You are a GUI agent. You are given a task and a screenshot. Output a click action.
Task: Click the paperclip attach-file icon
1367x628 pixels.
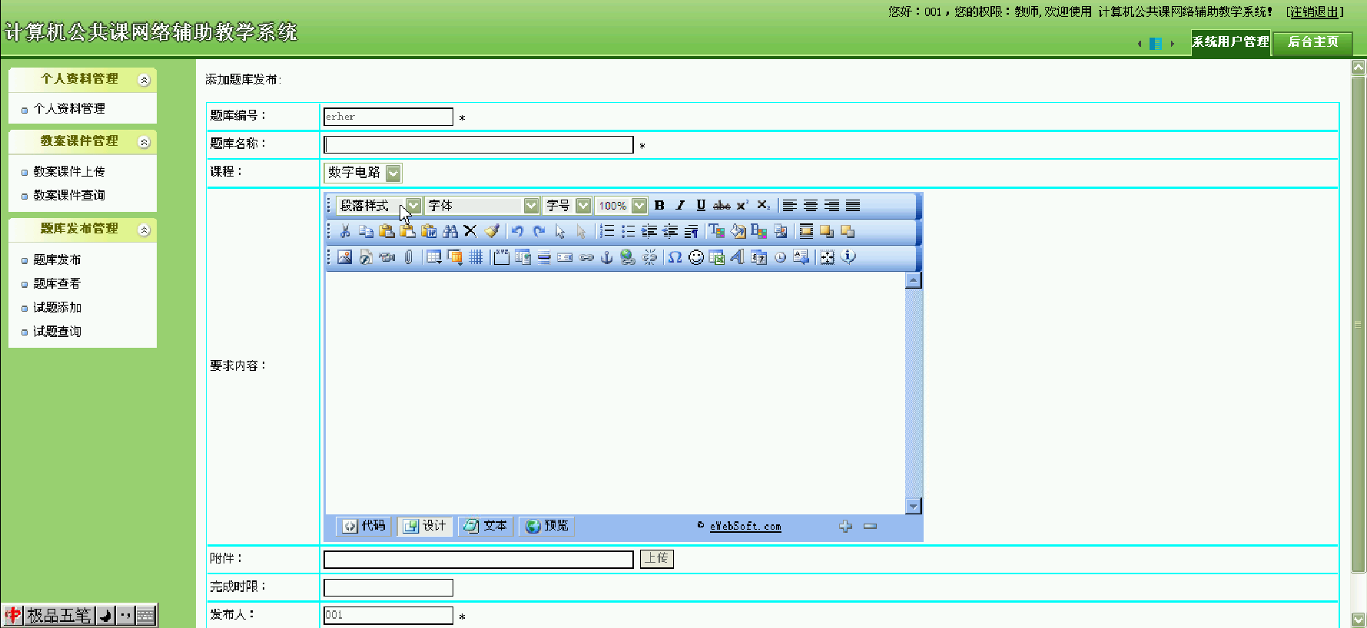click(409, 257)
